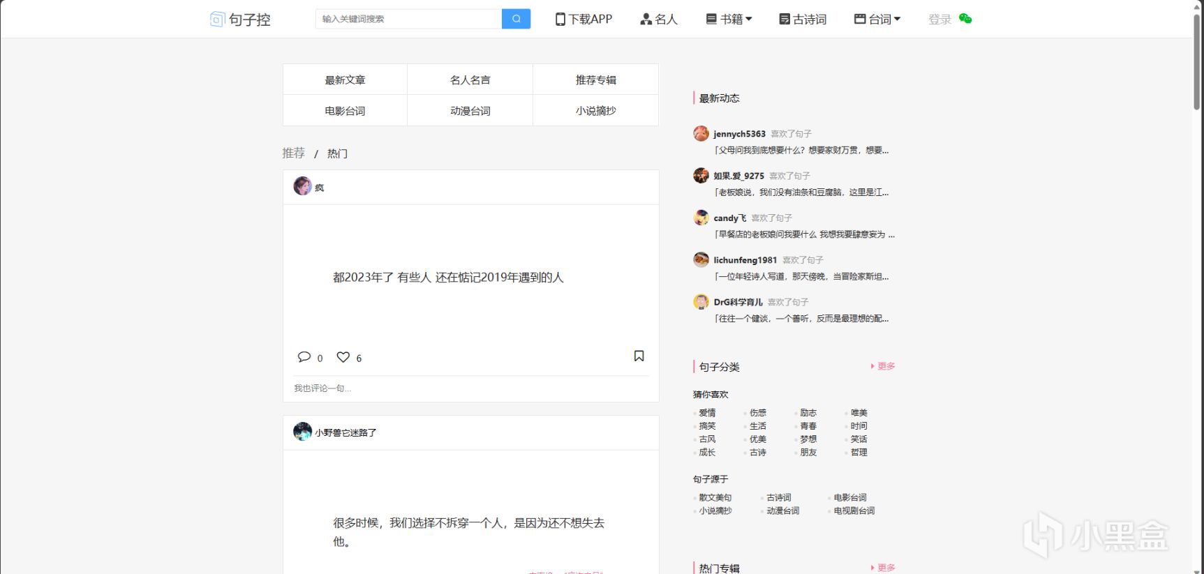Open the liked sentence 父母问我到底想要什么
The height and width of the screenshot is (574, 1204).
click(x=801, y=150)
